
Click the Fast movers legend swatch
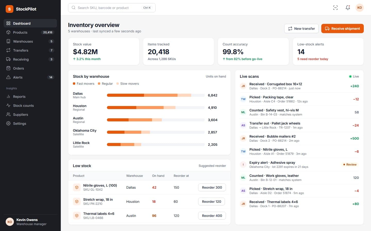tap(74, 84)
